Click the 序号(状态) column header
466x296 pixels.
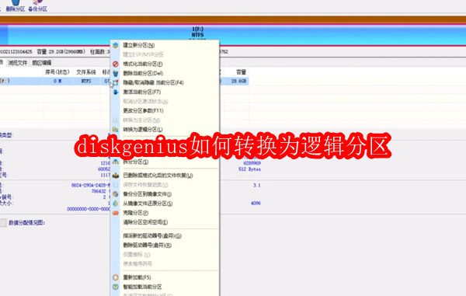57,72
